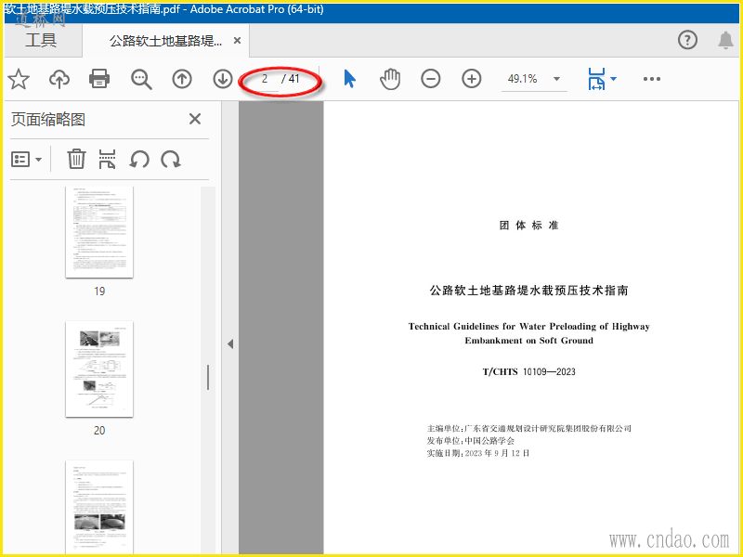Click the thumbnail panel print pages icon
This screenshot has height=557, width=743.
107,159
